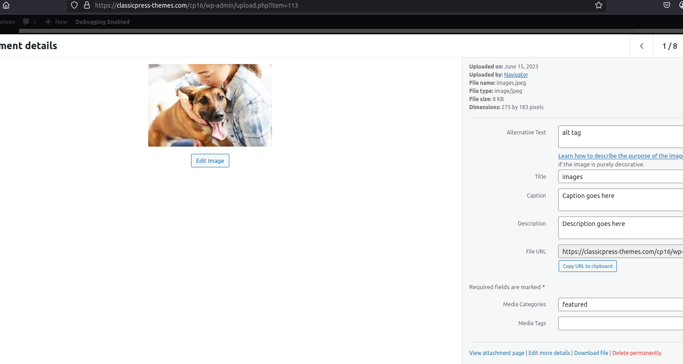Click the dog image preview
The image size is (683, 364).
coord(210,105)
